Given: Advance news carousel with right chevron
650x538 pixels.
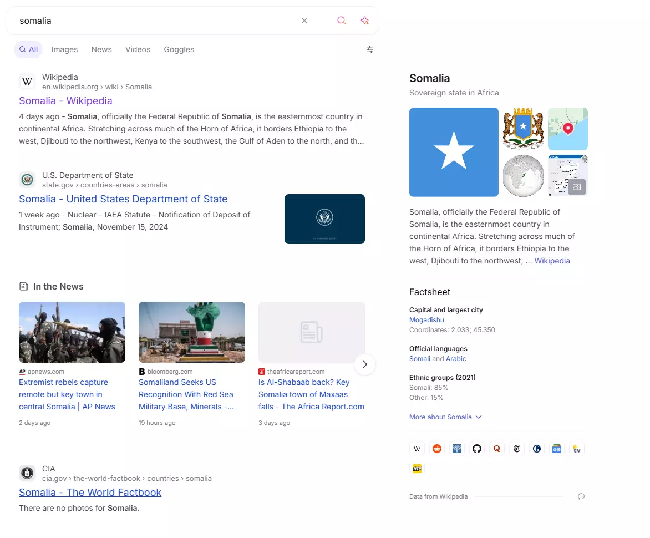Looking at the screenshot, I should coord(365,364).
